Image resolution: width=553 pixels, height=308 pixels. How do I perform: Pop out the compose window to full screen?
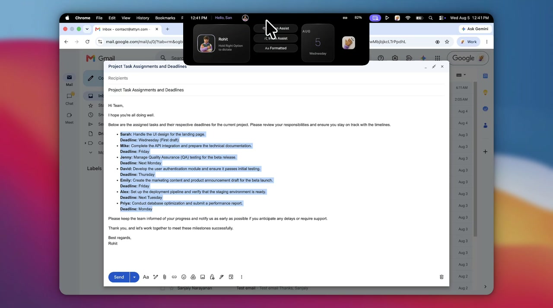tap(434, 66)
